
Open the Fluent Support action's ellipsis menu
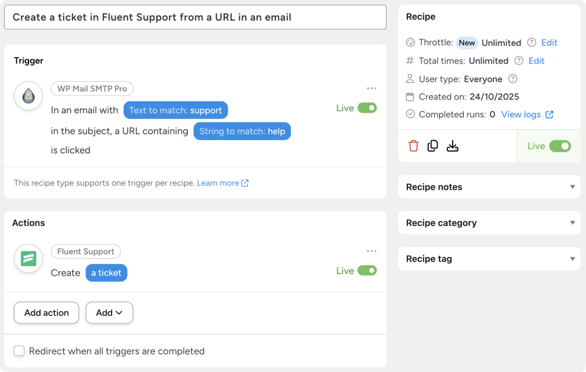372,251
